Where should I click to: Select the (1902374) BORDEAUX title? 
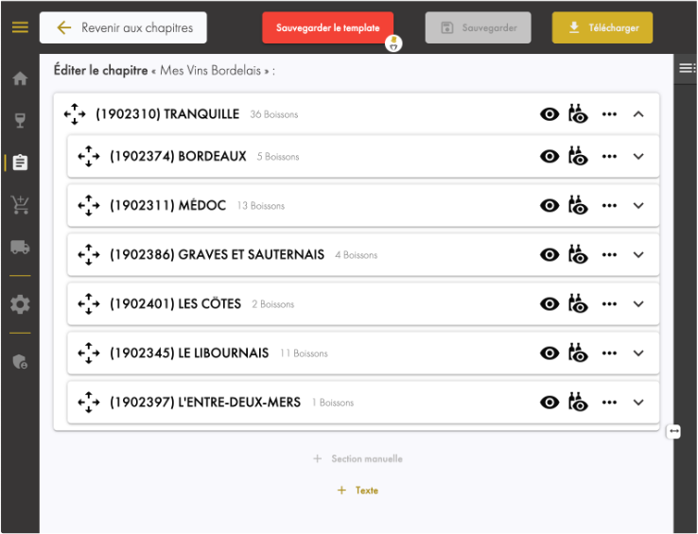178,157
